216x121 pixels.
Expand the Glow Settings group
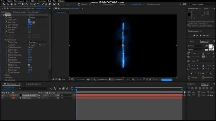(x=4, y=80)
